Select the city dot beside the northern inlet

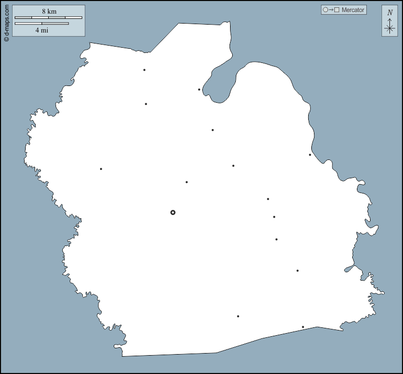(x=199, y=90)
